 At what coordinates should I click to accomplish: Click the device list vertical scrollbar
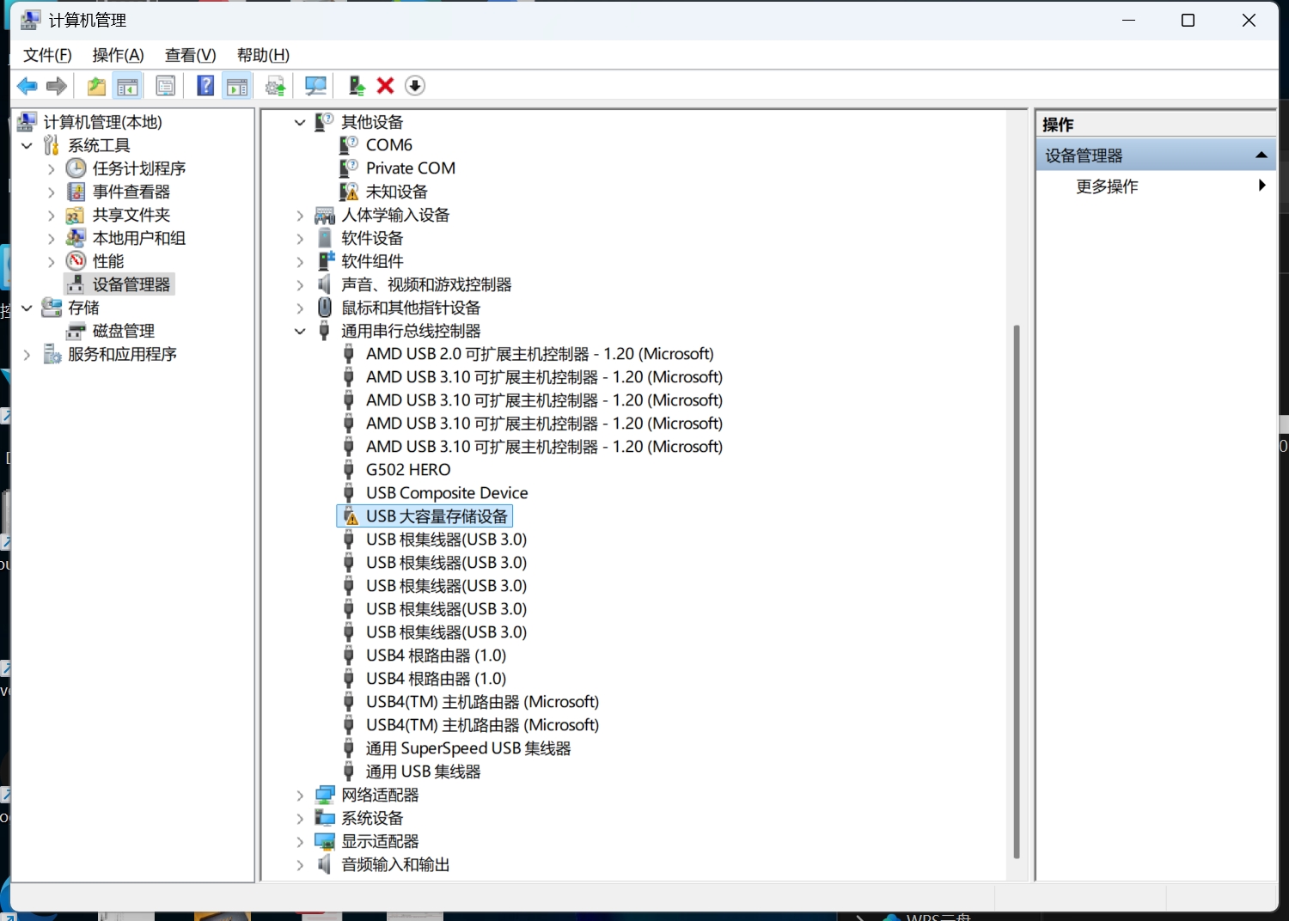click(x=1017, y=591)
